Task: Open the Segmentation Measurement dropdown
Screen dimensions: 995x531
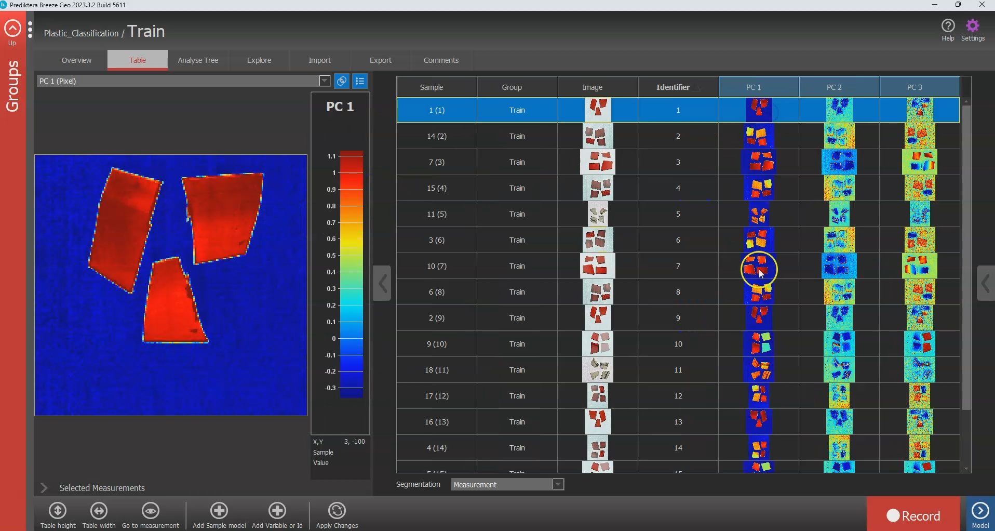Action: pyautogui.click(x=558, y=485)
